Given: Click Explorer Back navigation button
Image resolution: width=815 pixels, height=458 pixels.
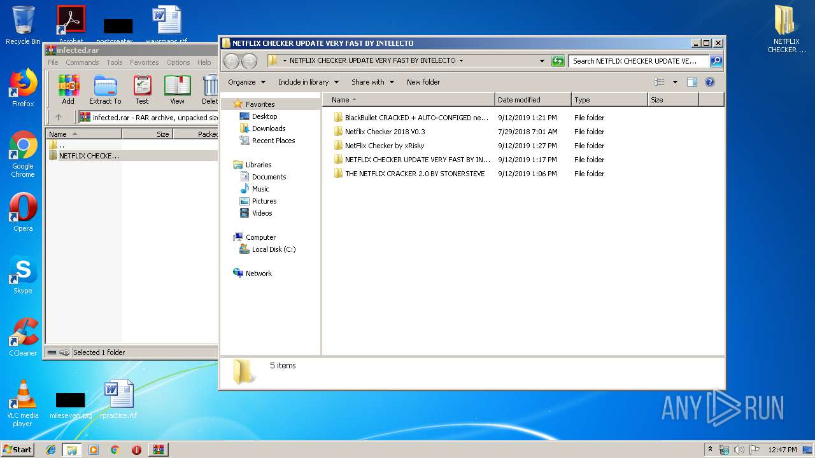Looking at the screenshot, I should tap(231, 61).
